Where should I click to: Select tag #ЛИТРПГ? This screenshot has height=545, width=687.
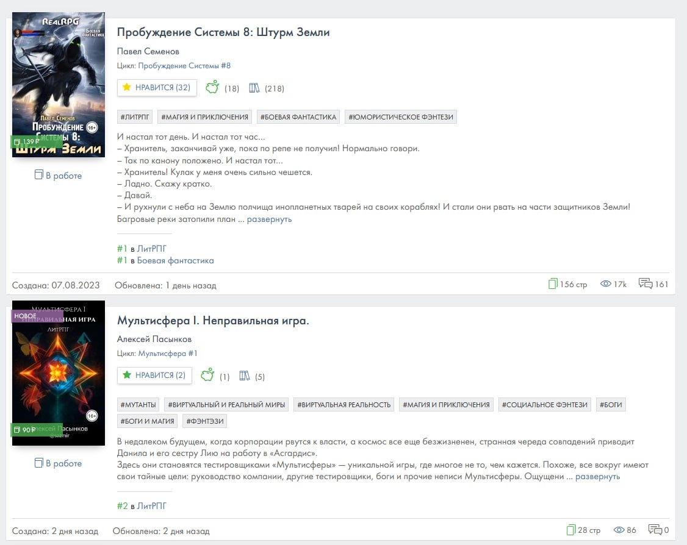[x=135, y=117]
